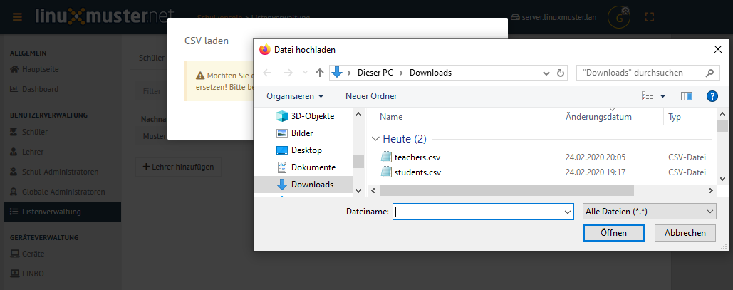Viewport: 733px width, 290px height.
Task: Open the Organisieren menu
Action: [295, 96]
